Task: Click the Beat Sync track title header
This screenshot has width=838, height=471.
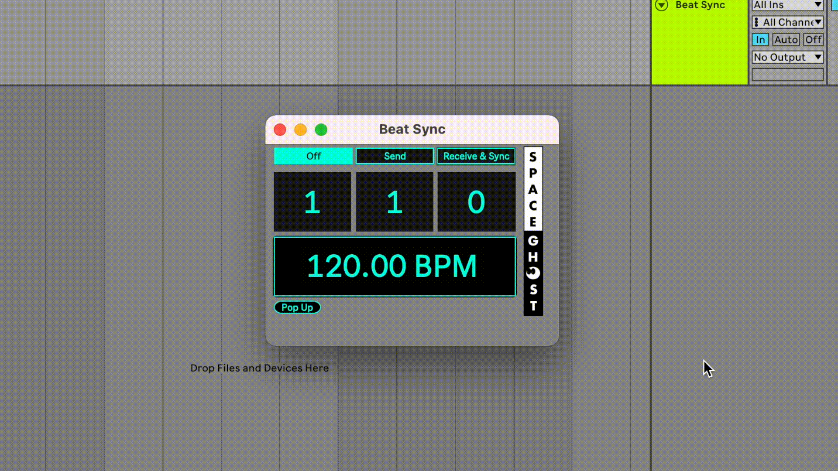Action: pos(700,5)
